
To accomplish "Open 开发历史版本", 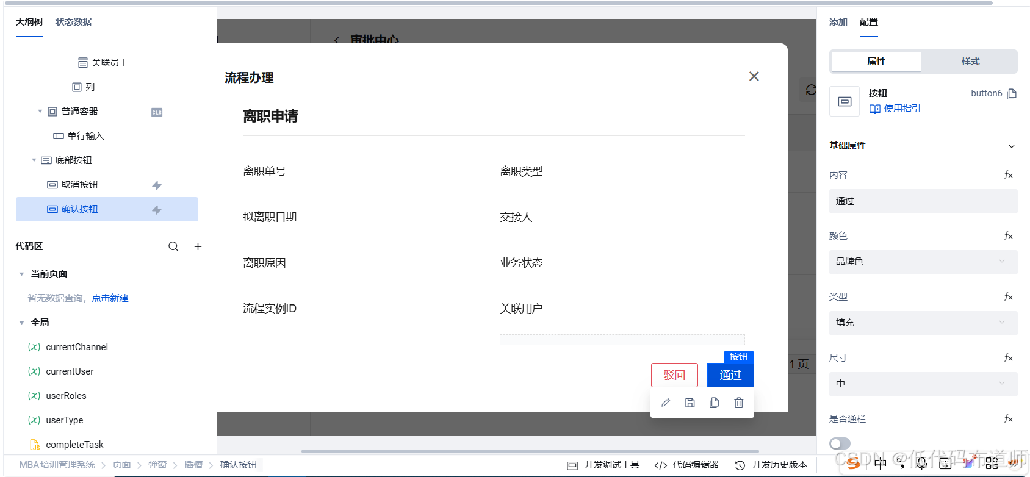I will pyautogui.click(x=771, y=465).
